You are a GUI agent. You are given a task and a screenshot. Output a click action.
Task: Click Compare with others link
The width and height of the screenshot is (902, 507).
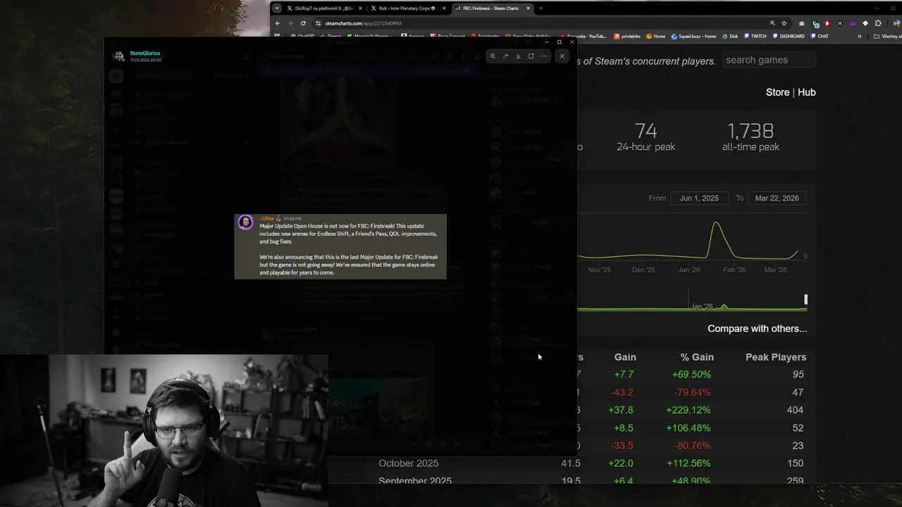pos(757,329)
